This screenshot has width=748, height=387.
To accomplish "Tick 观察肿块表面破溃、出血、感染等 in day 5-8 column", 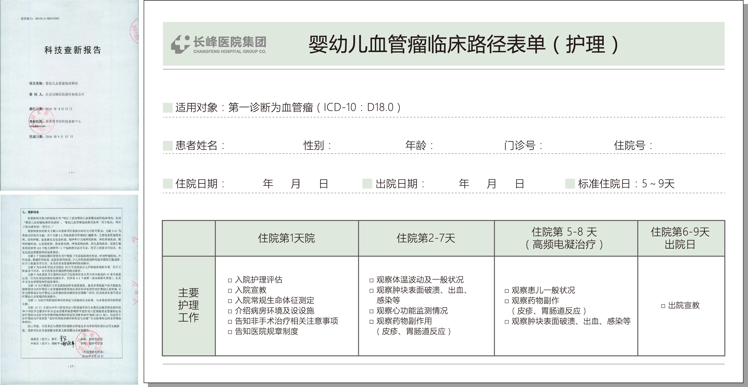I will (x=507, y=322).
